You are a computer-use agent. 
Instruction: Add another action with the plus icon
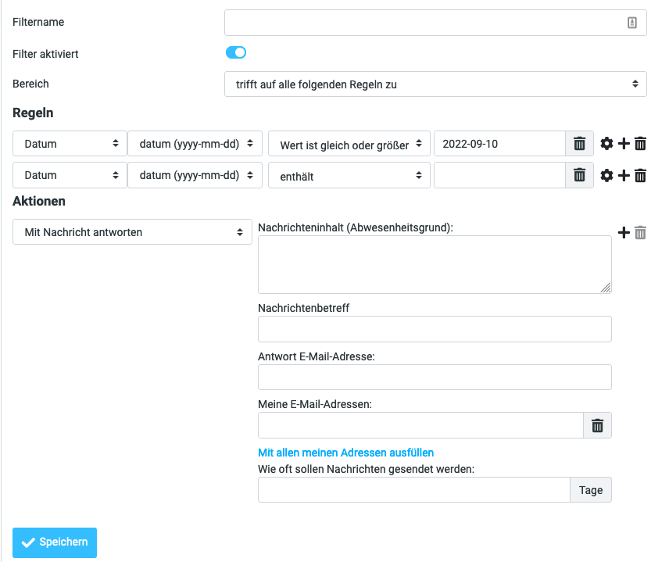coord(624,232)
